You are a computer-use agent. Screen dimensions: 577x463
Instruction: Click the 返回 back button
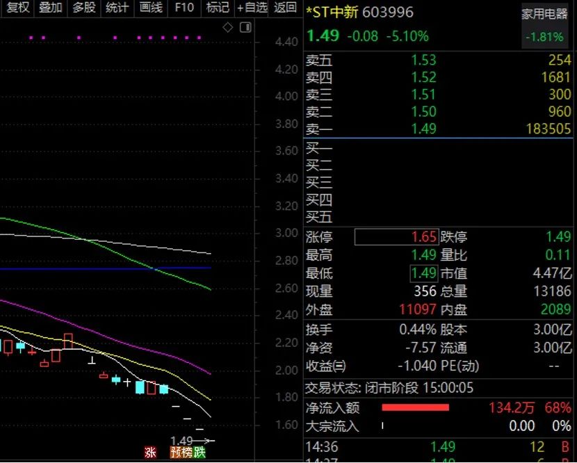click(285, 8)
